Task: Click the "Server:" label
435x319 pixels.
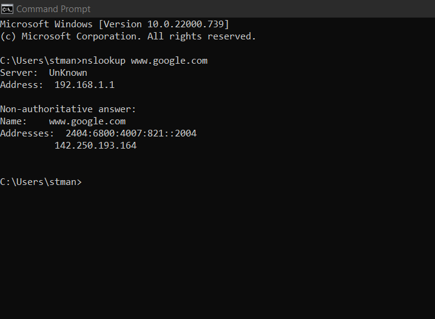Action: point(19,73)
